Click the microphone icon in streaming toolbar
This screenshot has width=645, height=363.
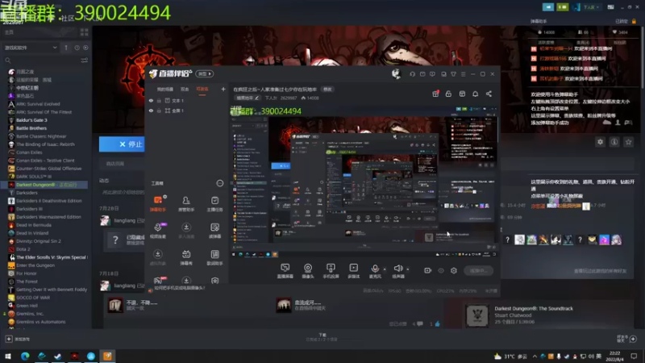pyautogui.click(x=375, y=269)
